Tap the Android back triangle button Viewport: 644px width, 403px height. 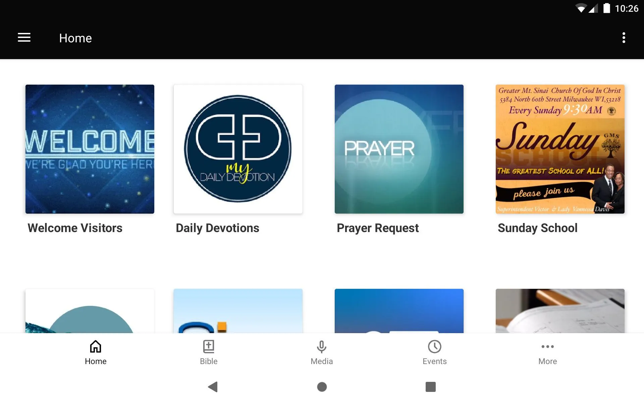click(x=213, y=387)
